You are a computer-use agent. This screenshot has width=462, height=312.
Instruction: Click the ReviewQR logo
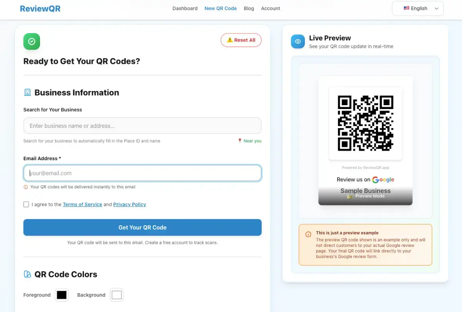(x=40, y=8)
